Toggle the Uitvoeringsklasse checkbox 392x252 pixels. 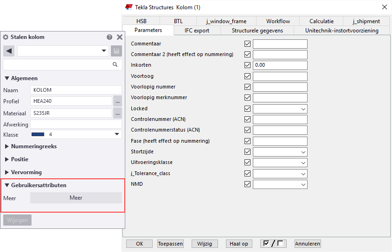pyautogui.click(x=248, y=163)
